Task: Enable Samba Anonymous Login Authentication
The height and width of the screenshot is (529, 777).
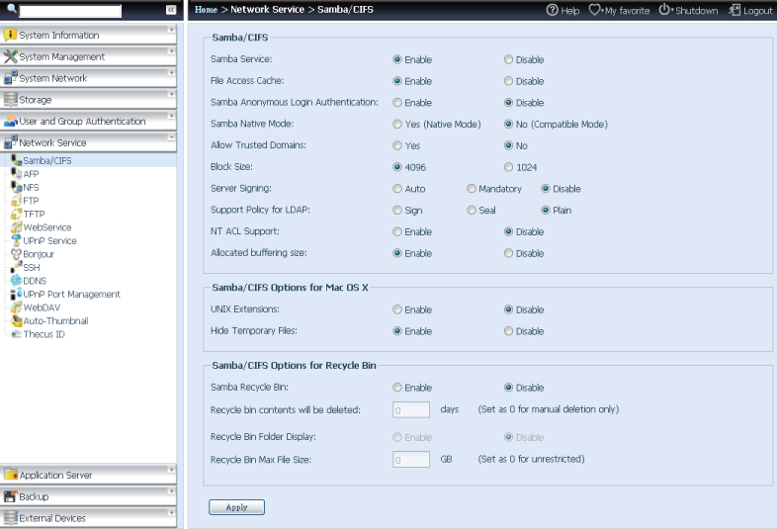Action: pyautogui.click(x=397, y=103)
